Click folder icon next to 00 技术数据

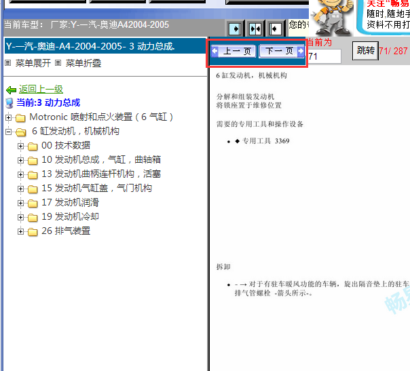[33, 147]
